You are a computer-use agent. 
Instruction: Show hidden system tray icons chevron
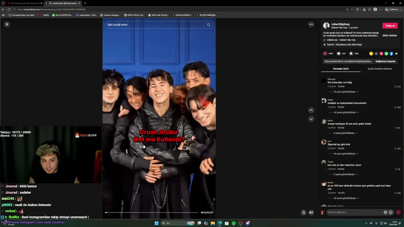click(x=366, y=224)
